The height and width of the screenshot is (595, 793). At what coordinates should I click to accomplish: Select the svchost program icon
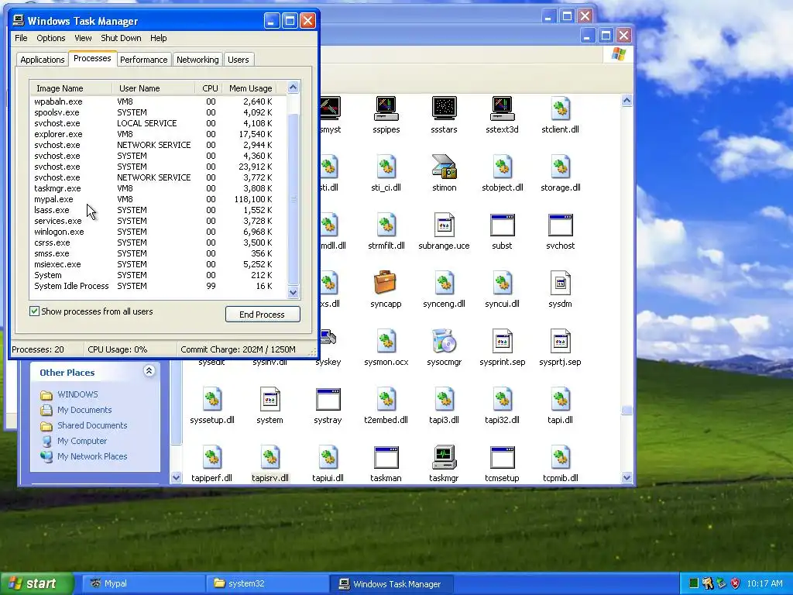[561, 225]
